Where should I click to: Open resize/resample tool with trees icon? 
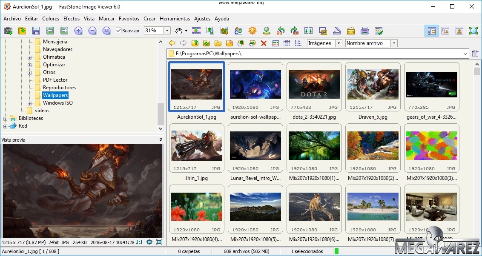(x=210, y=31)
